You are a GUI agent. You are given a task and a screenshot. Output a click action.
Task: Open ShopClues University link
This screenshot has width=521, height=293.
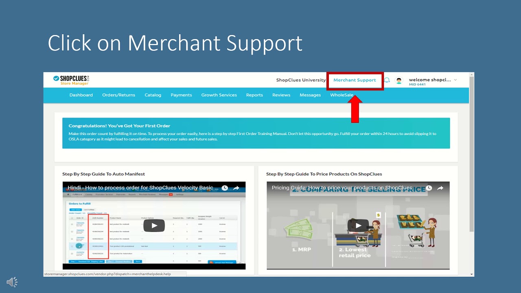pos(301,80)
